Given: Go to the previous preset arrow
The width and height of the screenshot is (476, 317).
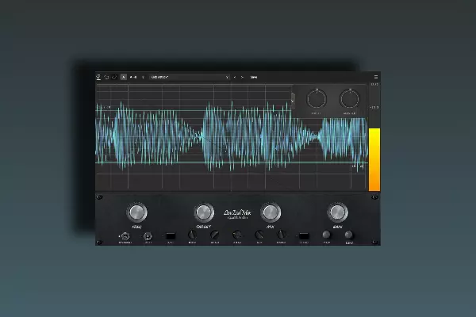Looking at the screenshot, I should [235, 77].
